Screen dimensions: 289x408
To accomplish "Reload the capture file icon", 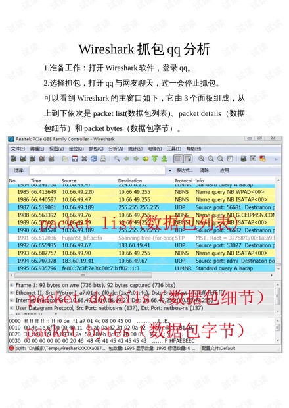I will click(x=93, y=159).
